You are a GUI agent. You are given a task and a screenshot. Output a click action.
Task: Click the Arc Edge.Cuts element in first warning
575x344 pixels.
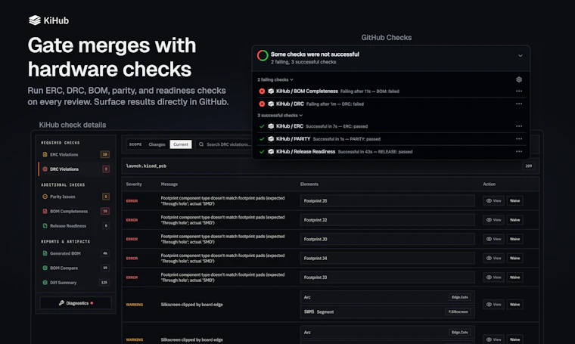point(387,297)
